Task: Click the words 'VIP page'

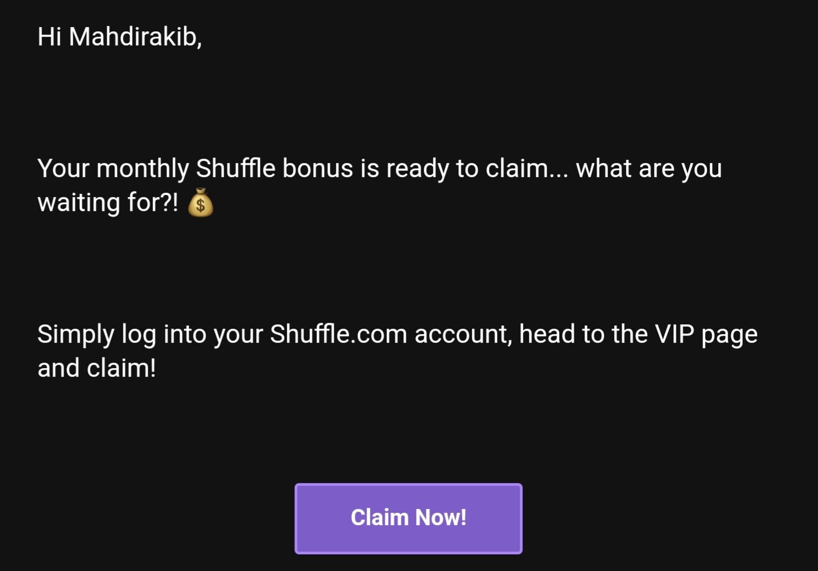Action: point(706,335)
